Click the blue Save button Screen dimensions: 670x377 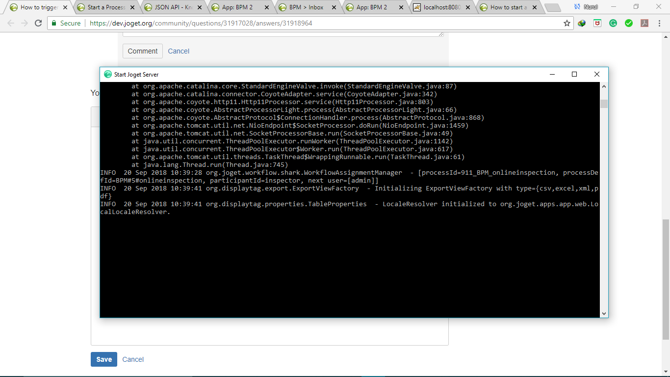pyautogui.click(x=104, y=359)
